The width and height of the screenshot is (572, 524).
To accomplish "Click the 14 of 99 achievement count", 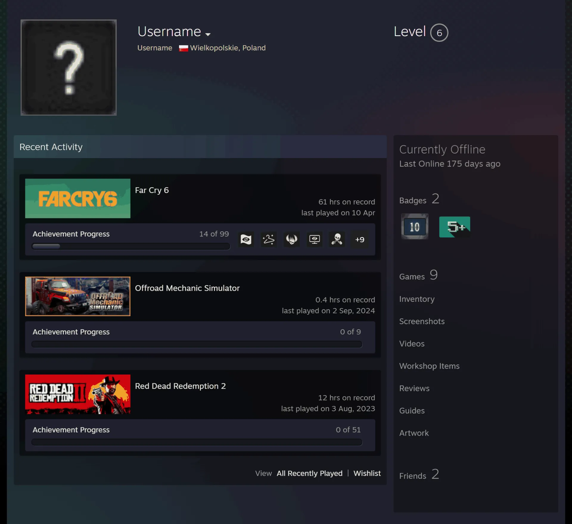I will click(214, 234).
